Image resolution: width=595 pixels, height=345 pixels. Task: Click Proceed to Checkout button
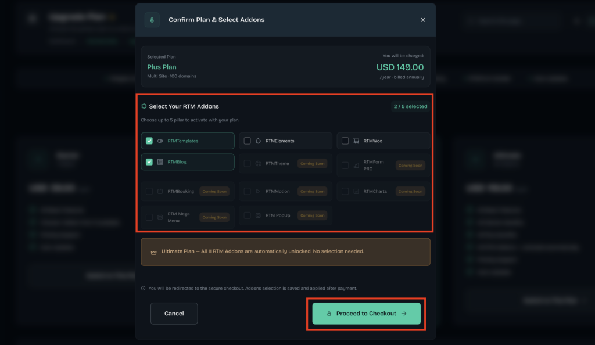pos(366,314)
